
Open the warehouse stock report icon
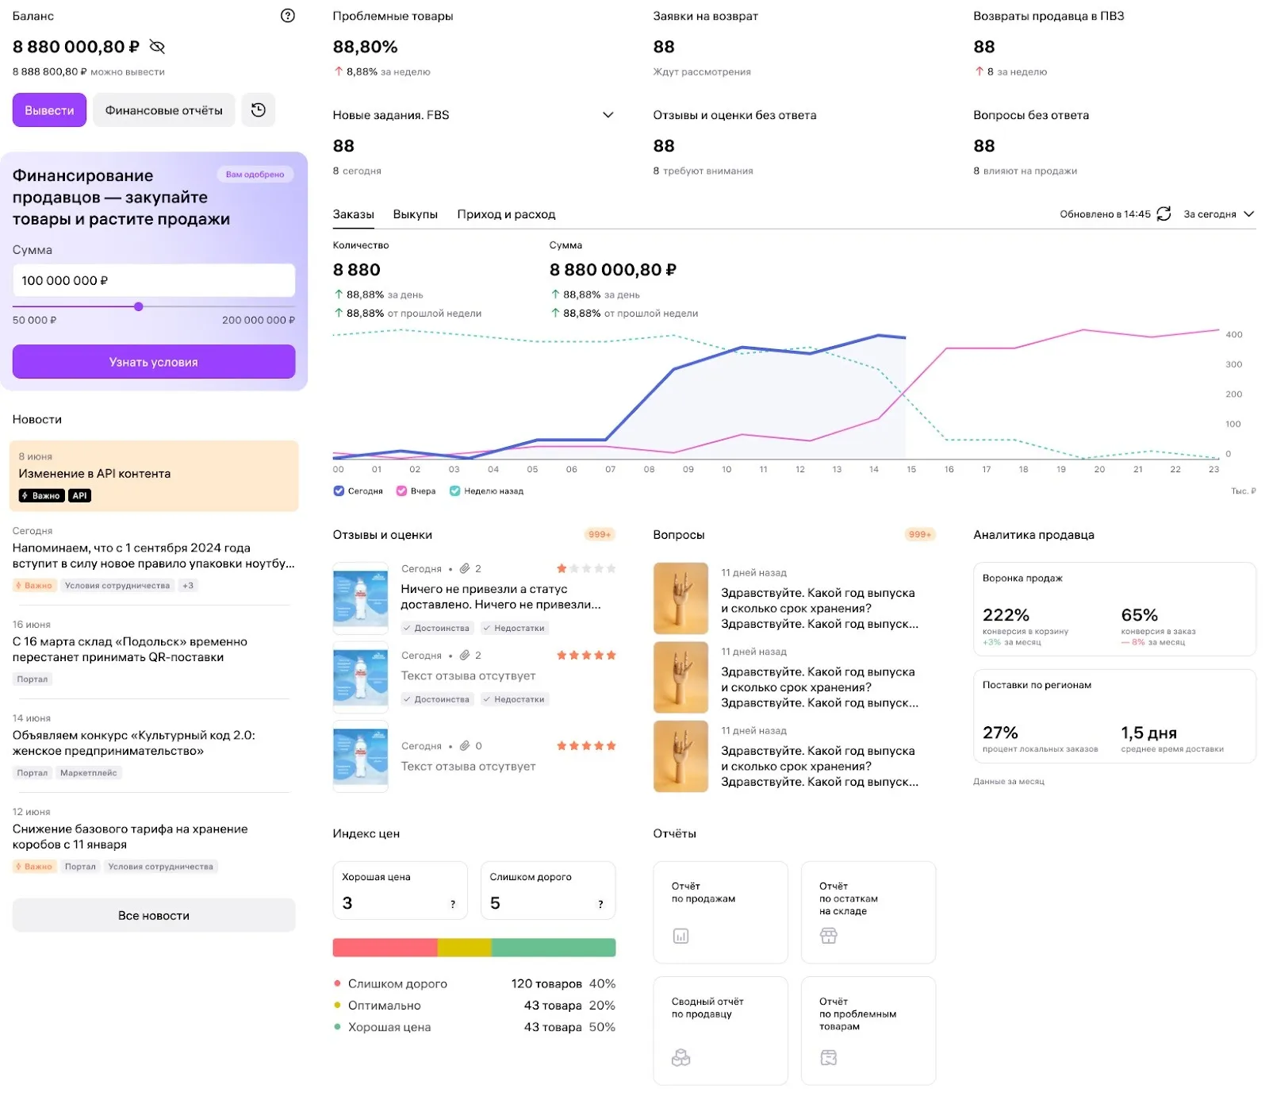(828, 937)
